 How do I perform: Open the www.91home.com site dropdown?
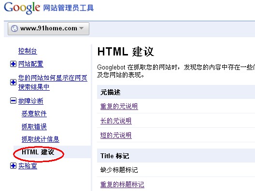(x=48, y=28)
